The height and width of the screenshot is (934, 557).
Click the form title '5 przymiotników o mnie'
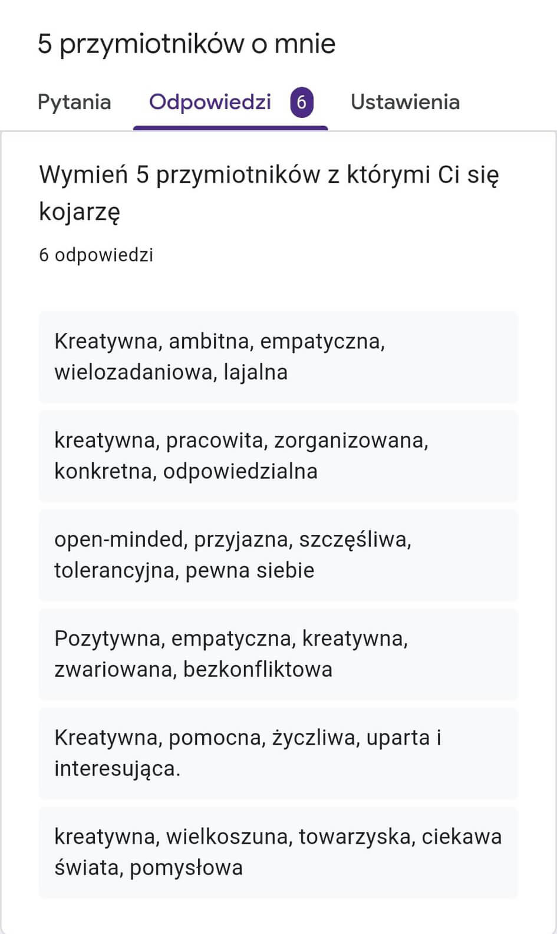coord(186,44)
